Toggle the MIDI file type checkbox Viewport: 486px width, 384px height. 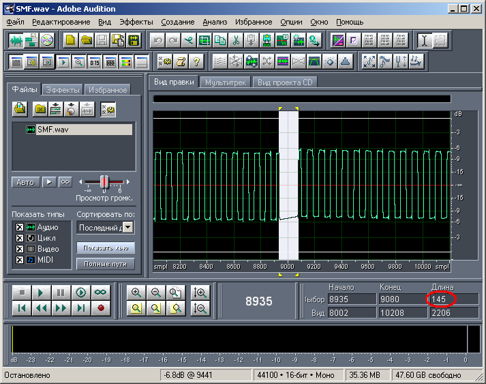(x=20, y=260)
